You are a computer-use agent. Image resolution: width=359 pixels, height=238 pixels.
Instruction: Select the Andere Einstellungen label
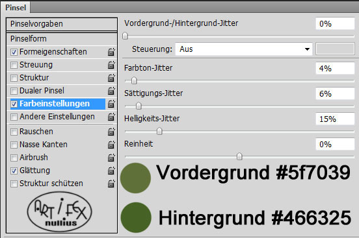[57, 117]
